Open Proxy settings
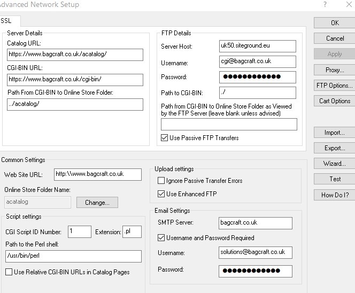Viewport: 355px width, 293px height. [x=335, y=70]
